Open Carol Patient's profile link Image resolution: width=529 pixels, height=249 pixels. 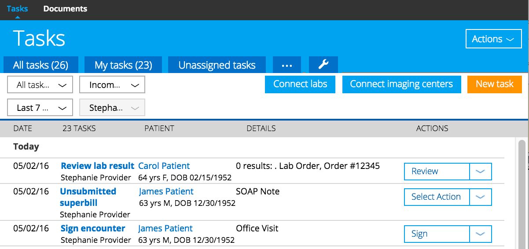164,166
